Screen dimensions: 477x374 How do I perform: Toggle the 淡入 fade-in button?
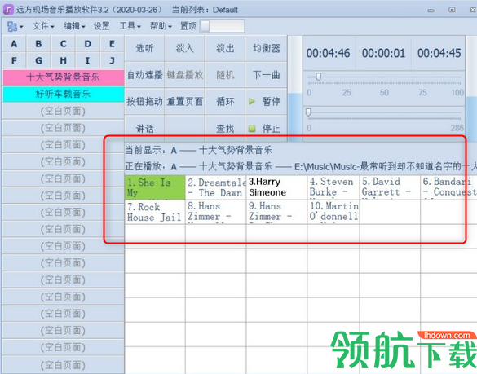pos(184,48)
